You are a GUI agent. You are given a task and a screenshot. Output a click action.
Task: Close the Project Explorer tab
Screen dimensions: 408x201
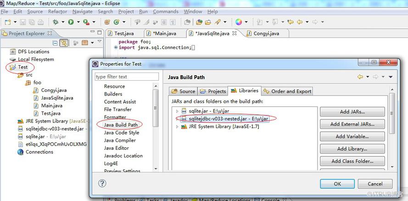(x=50, y=33)
